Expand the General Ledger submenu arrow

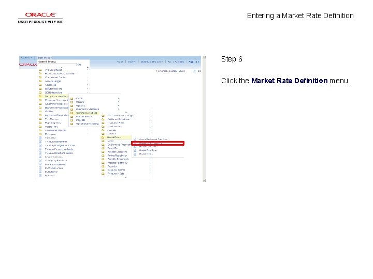pyautogui.click(x=88, y=81)
